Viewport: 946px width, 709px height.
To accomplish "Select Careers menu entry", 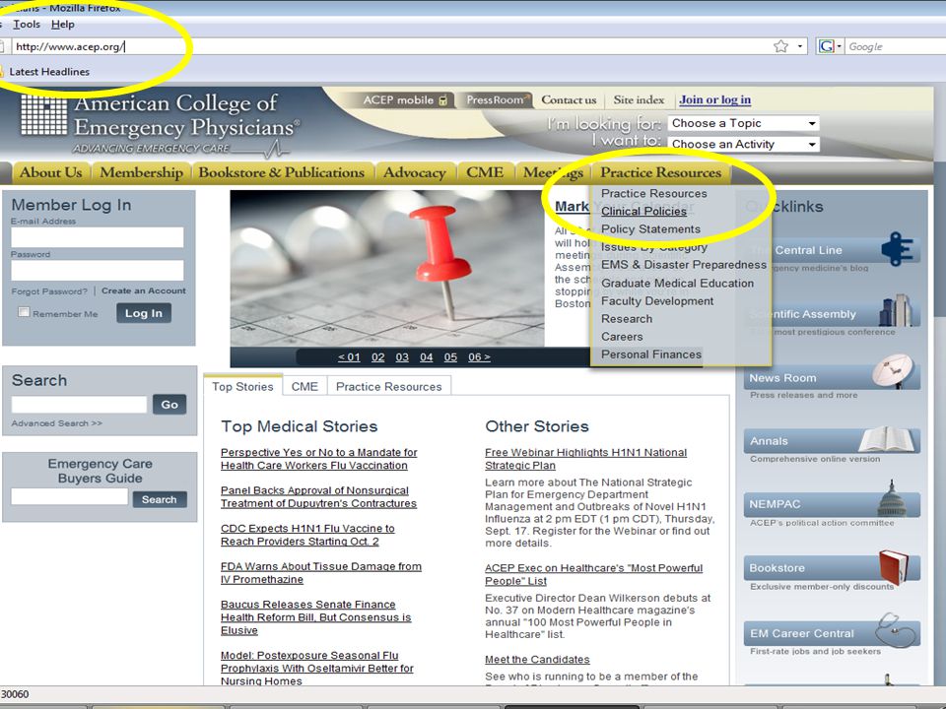I will click(x=622, y=337).
